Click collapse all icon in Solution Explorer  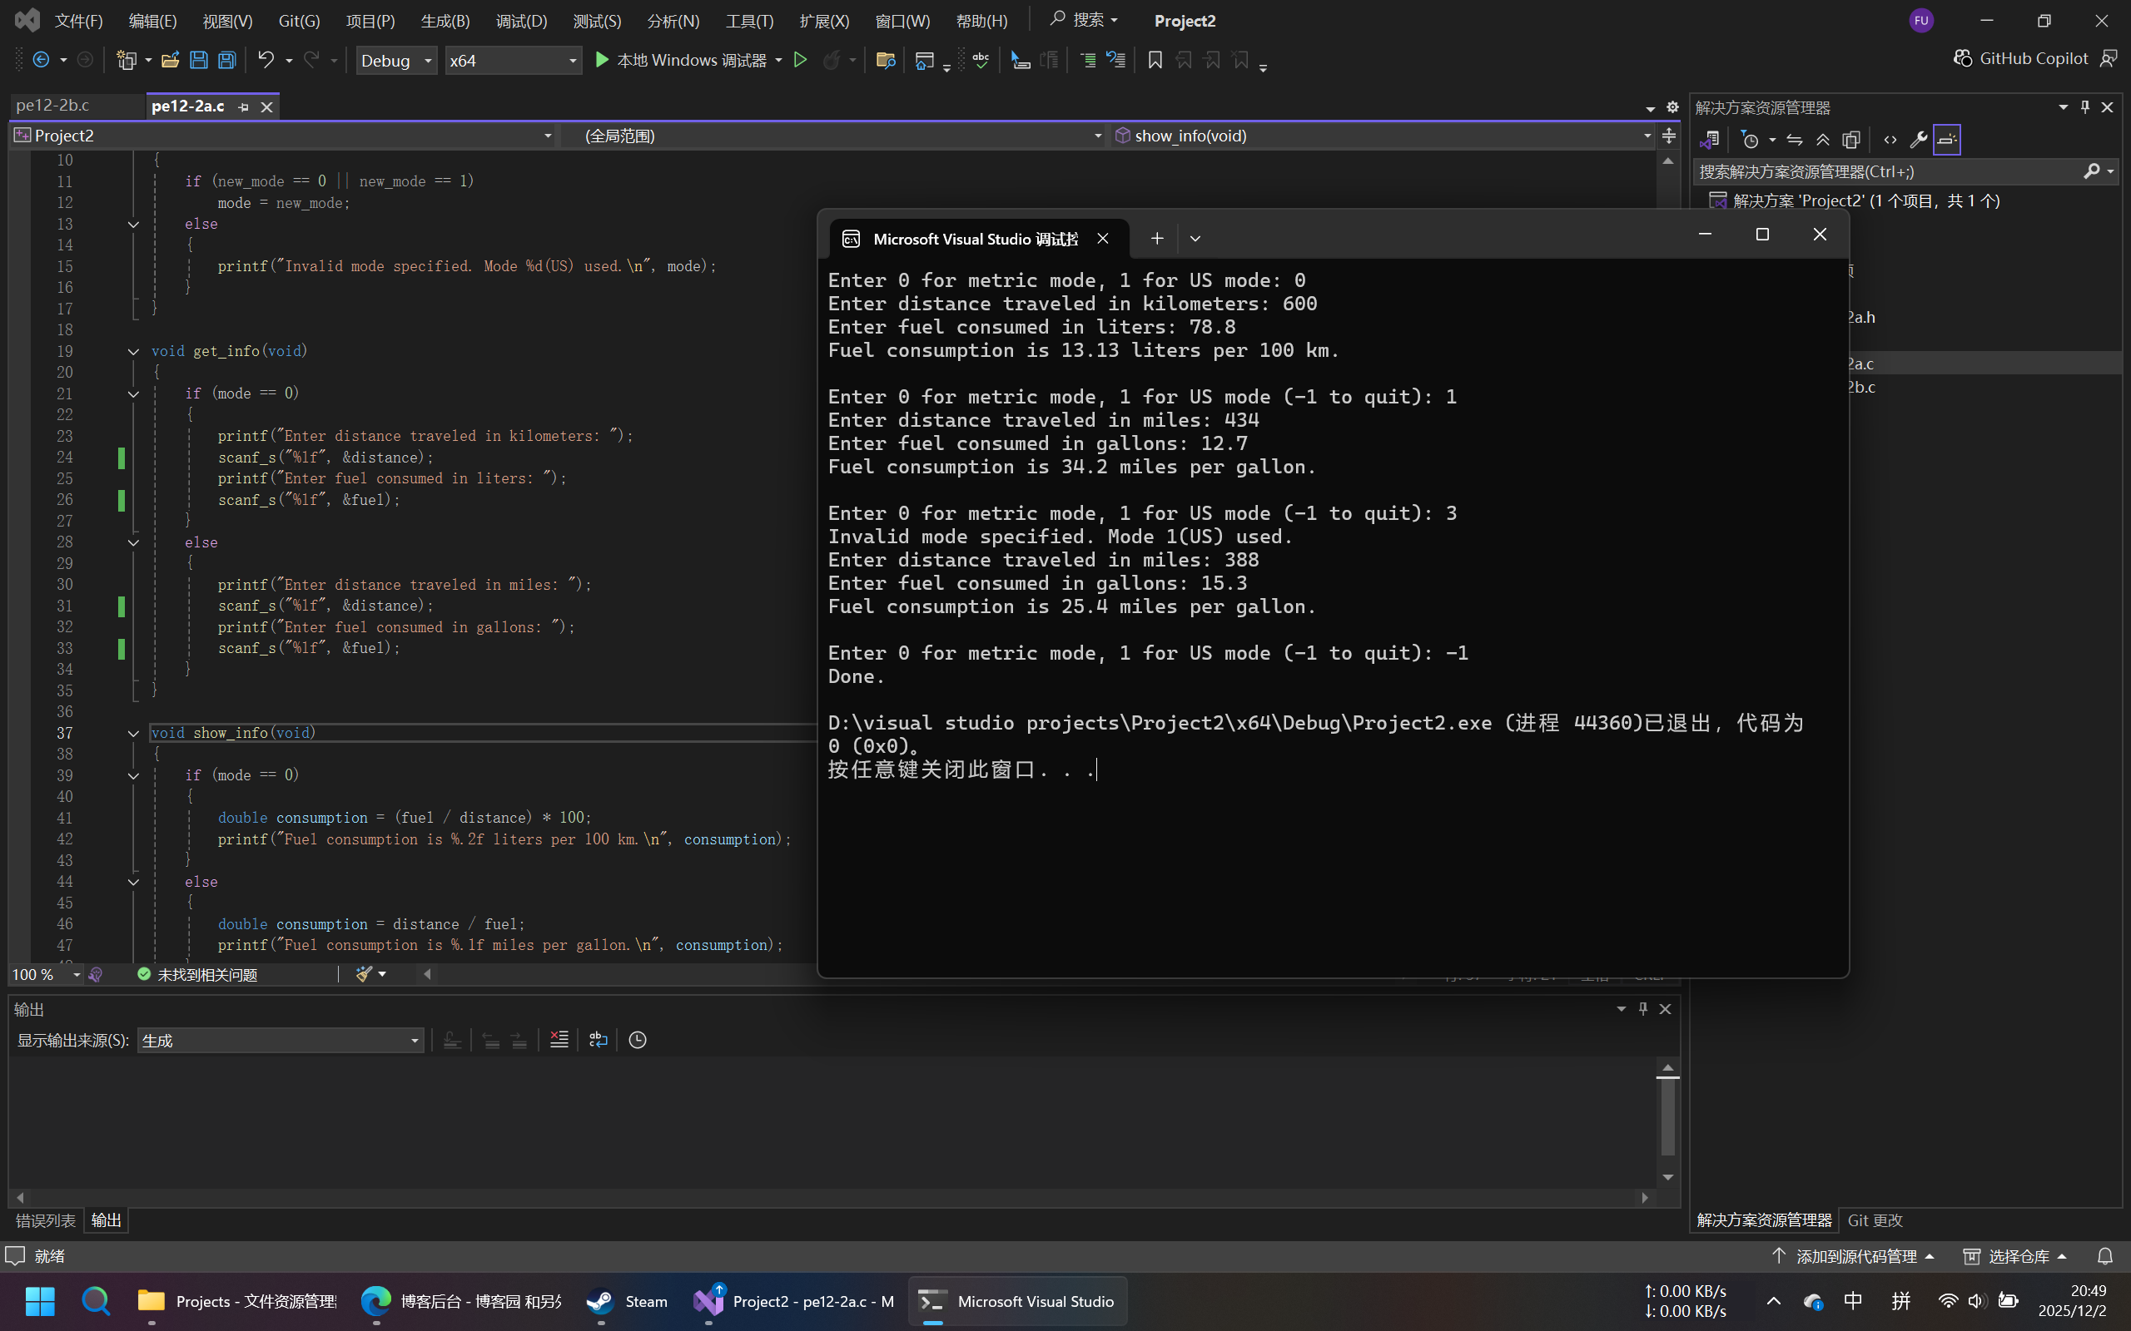coord(1823,139)
